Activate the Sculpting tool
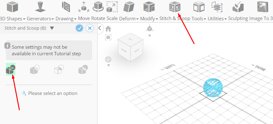The image size is (273, 124). (238, 11)
